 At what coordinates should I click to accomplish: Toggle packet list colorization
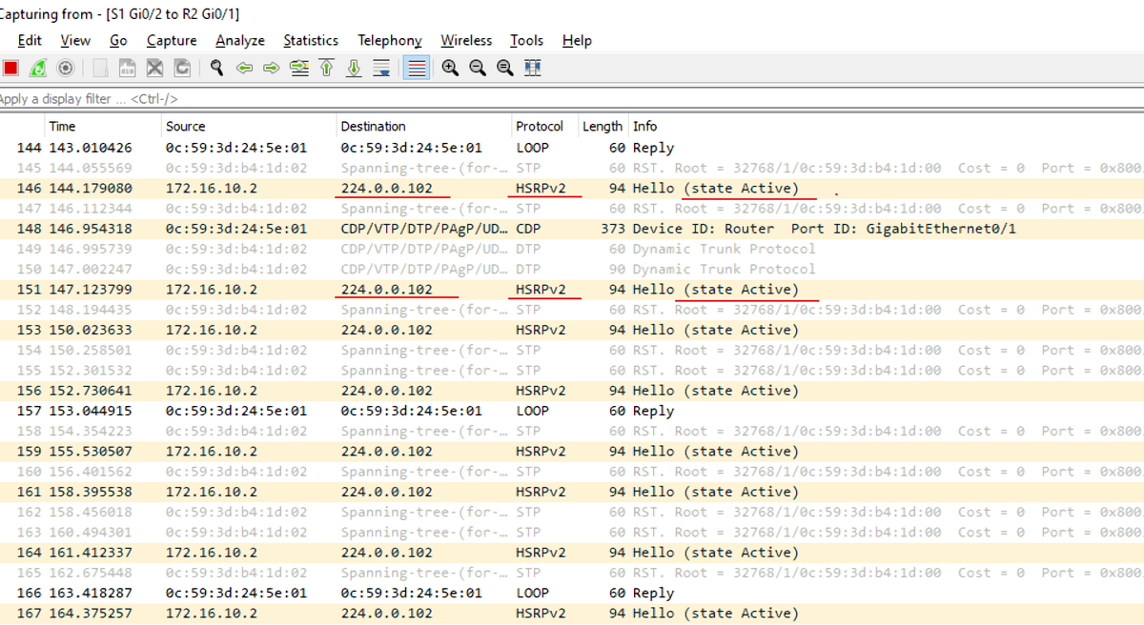(416, 69)
